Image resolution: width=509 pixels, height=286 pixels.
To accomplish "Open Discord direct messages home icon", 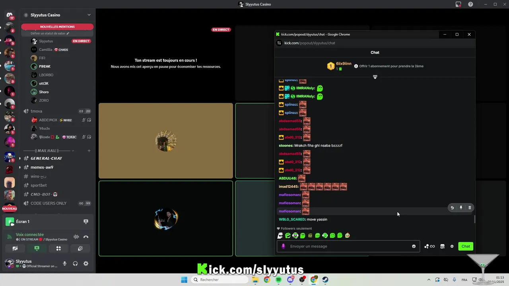I will point(10,16).
